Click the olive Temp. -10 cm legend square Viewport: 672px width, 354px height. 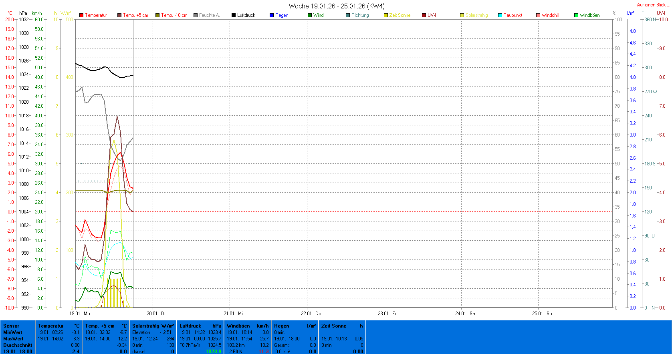tap(157, 15)
